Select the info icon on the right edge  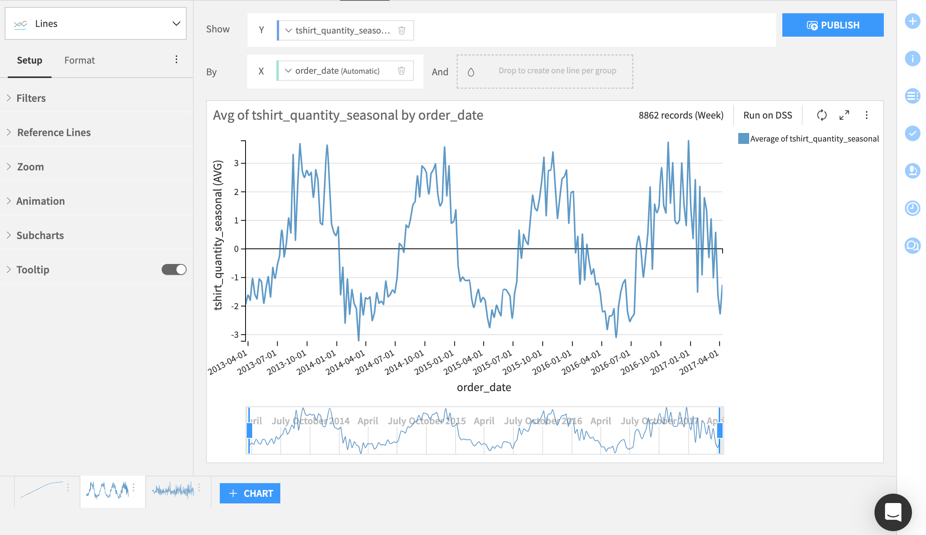point(913,58)
